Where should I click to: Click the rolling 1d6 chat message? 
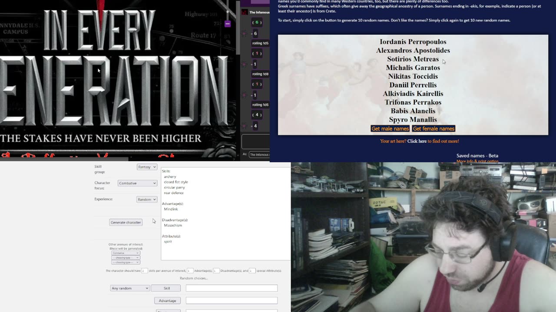(x=260, y=105)
